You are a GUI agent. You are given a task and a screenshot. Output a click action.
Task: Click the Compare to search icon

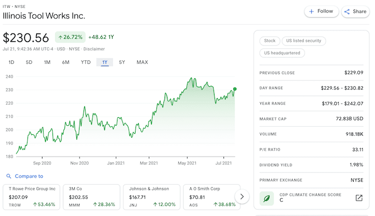coord(8,176)
